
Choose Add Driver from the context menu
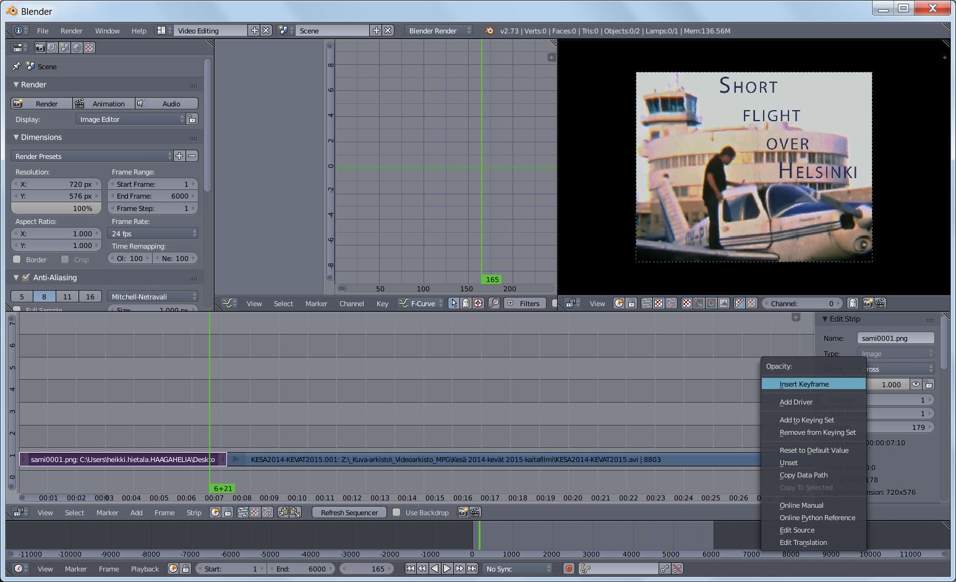(813, 402)
